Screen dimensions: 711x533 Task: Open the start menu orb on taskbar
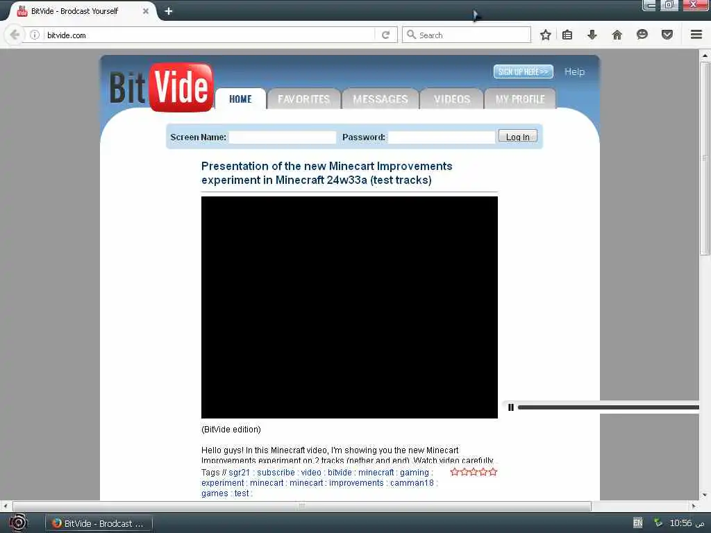coord(18,523)
